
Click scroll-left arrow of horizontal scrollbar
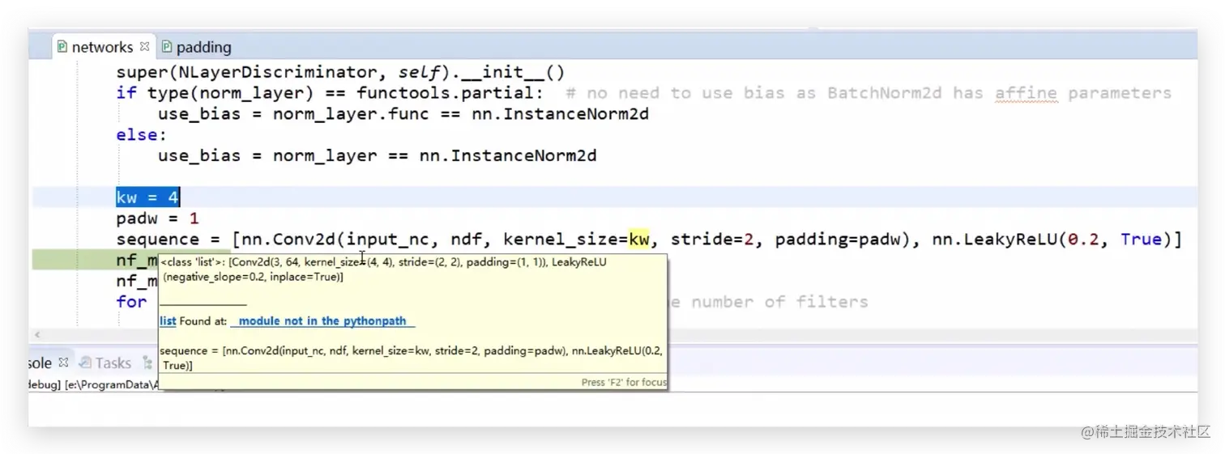point(36,334)
